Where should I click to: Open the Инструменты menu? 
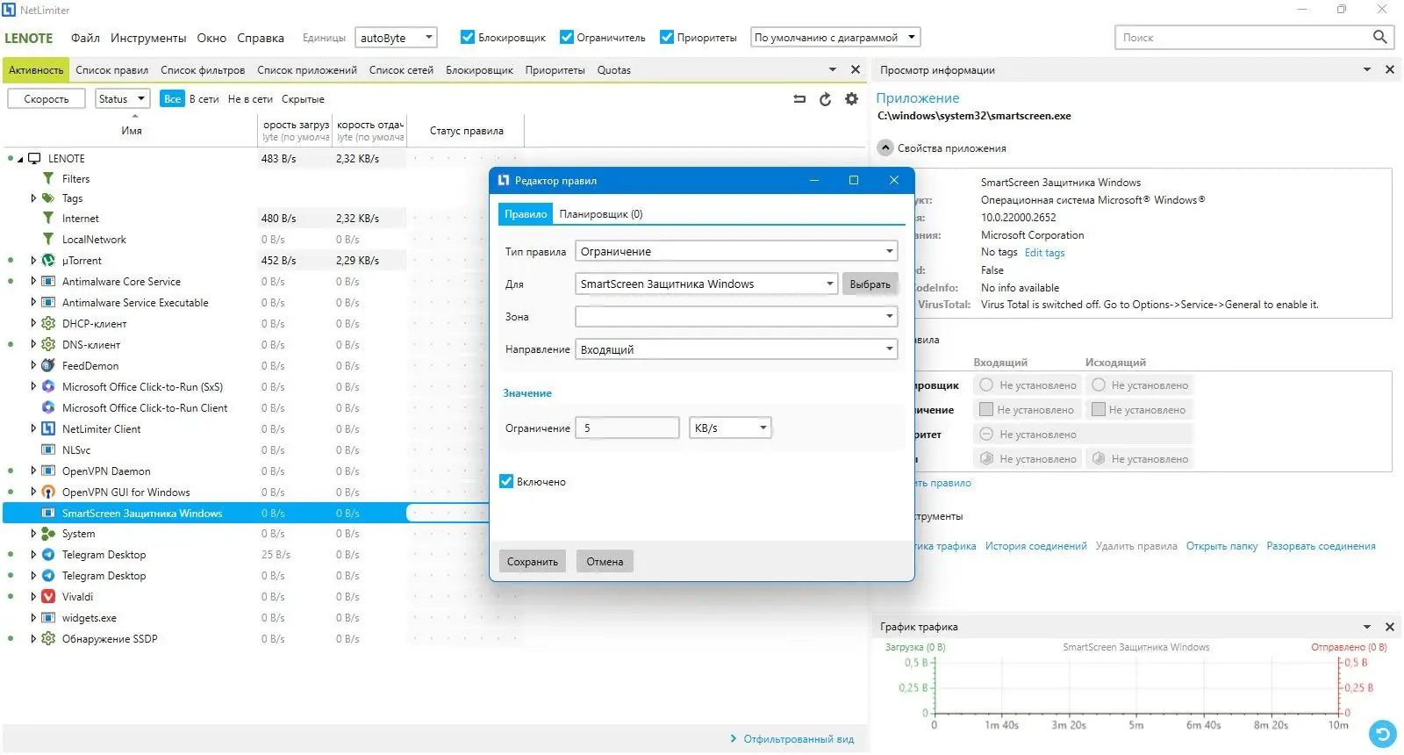point(148,38)
